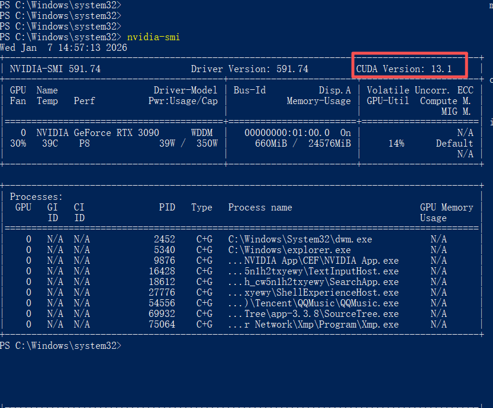This screenshot has width=493, height=408.
Task: Click the Volatile Uncorr. ECC header
Action: click(x=420, y=90)
